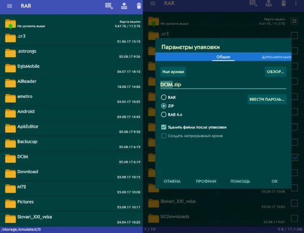Go up one level via green arrow folder
Screen dimensions: 304x233
10,24
